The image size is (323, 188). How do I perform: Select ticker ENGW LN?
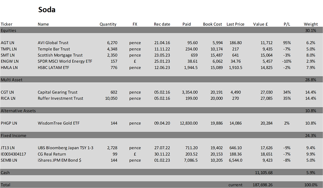(x=10, y=61)
